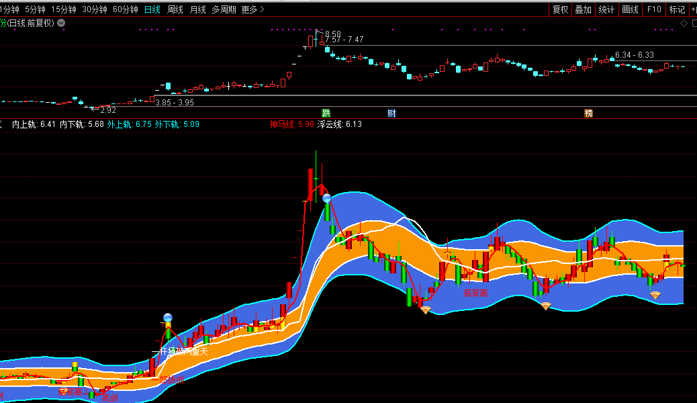
Task: Expand the 更多 period options
Action: (x=252, y=9)
